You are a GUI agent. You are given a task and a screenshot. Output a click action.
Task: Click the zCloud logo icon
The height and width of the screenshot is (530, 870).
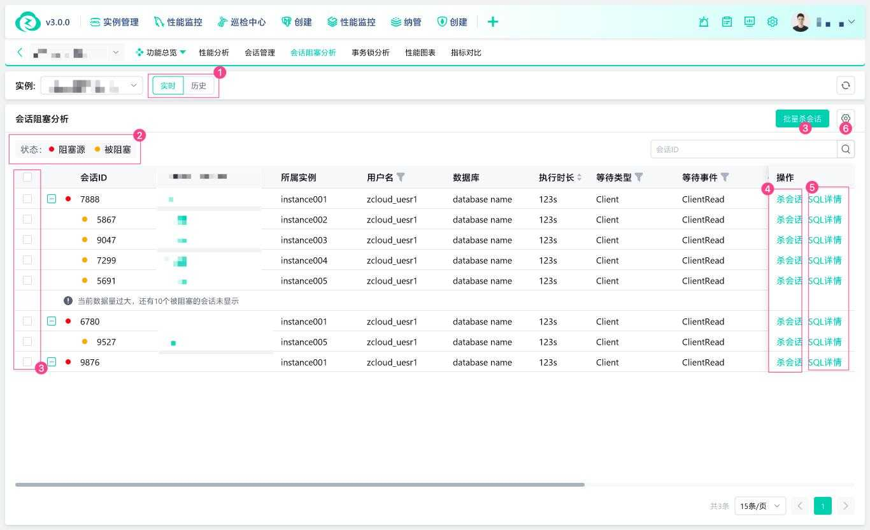[x=27, y=22]
